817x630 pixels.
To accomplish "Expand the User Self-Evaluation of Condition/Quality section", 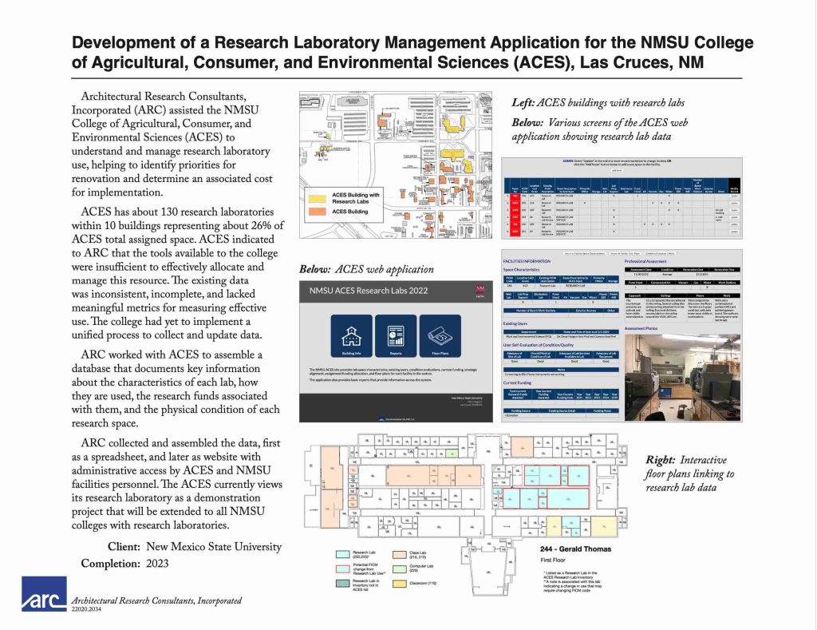I will 538,345.
